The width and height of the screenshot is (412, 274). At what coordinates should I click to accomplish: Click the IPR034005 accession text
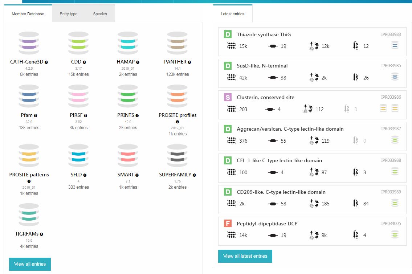pos(391,223)
